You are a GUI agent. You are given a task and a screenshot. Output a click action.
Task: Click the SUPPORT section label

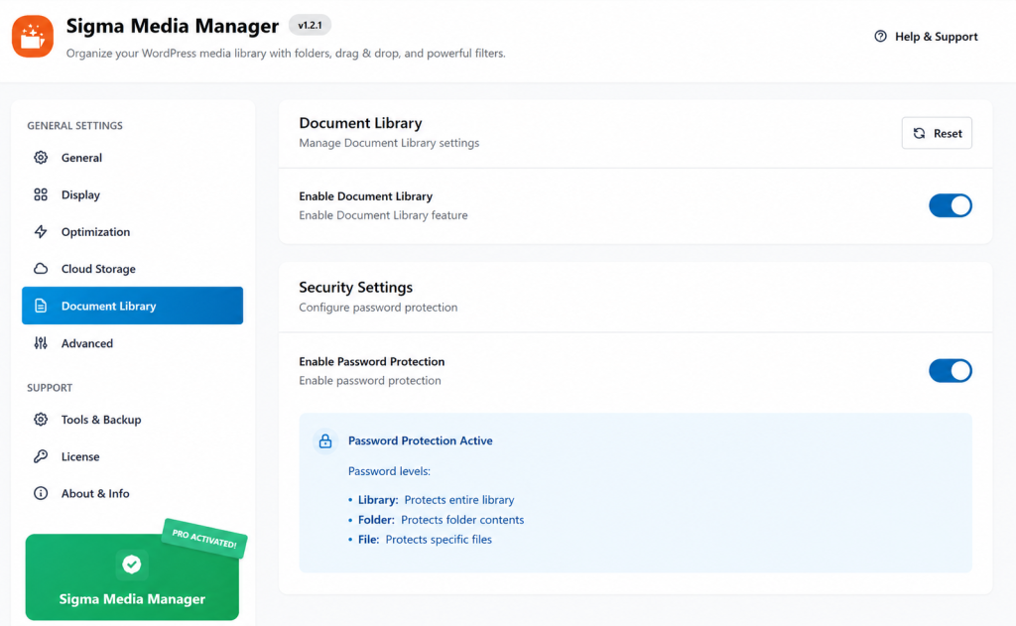click(x=50, y=388)
